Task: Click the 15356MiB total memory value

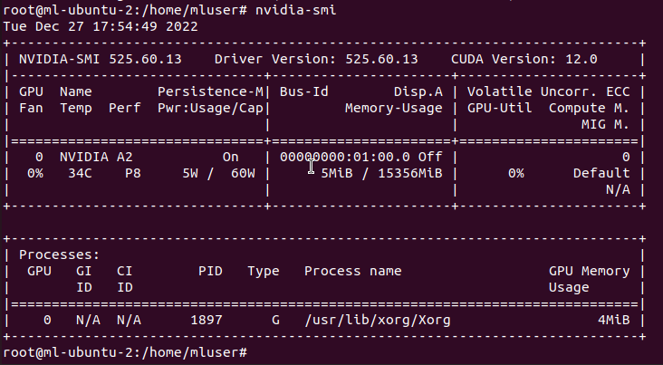Action: 409,173
